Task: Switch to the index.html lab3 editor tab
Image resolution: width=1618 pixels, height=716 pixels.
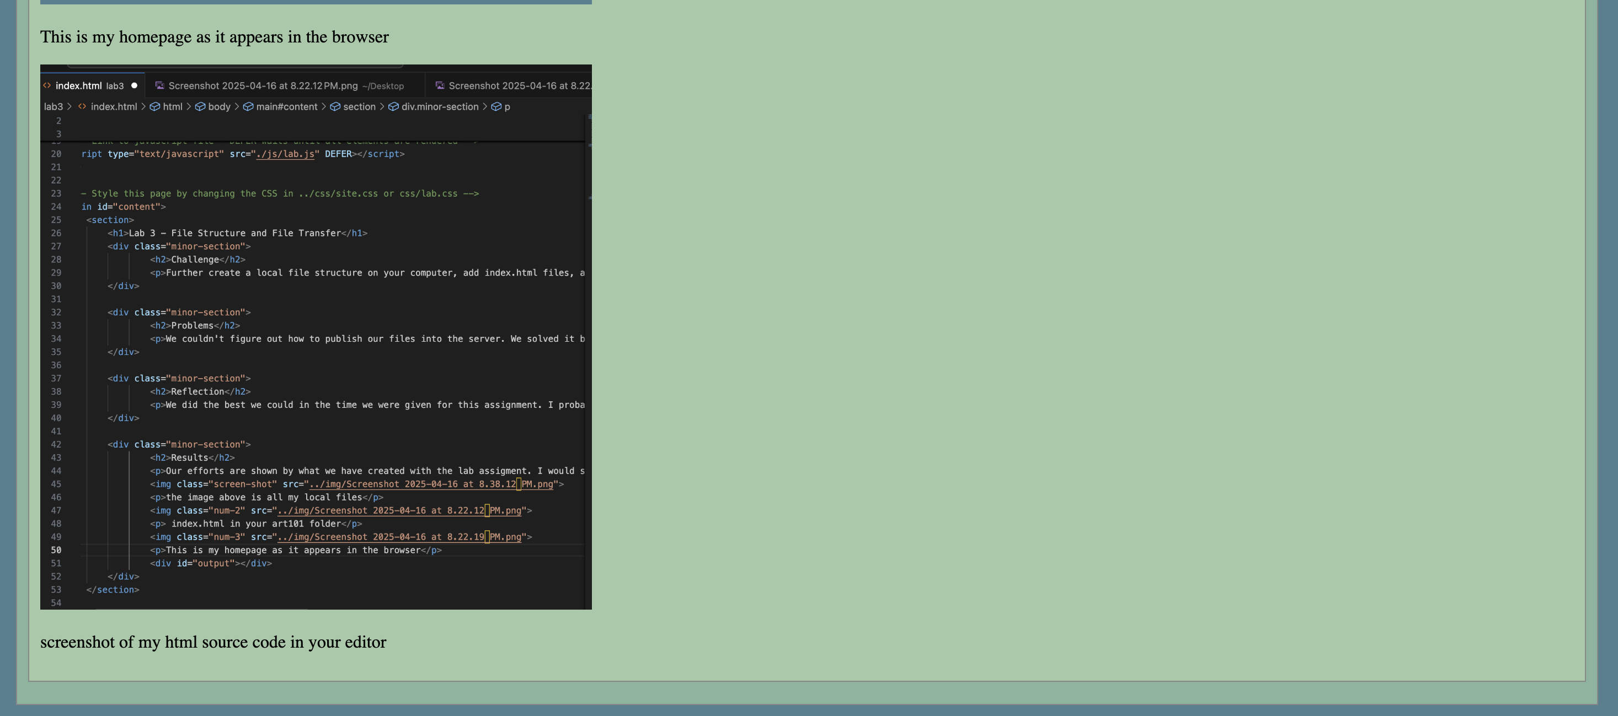Action: point(92,85)
